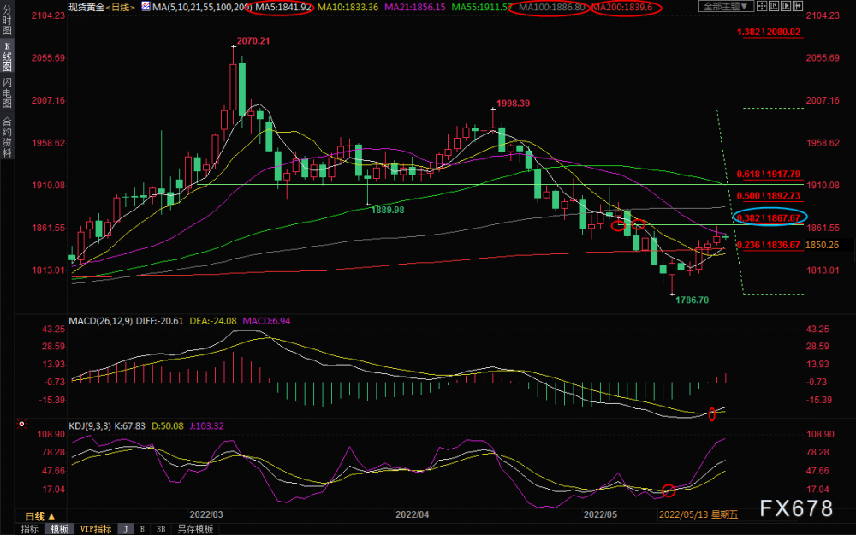Click the play forward chart icon
This screenshot has width=856, height=535.
(786, 7)
